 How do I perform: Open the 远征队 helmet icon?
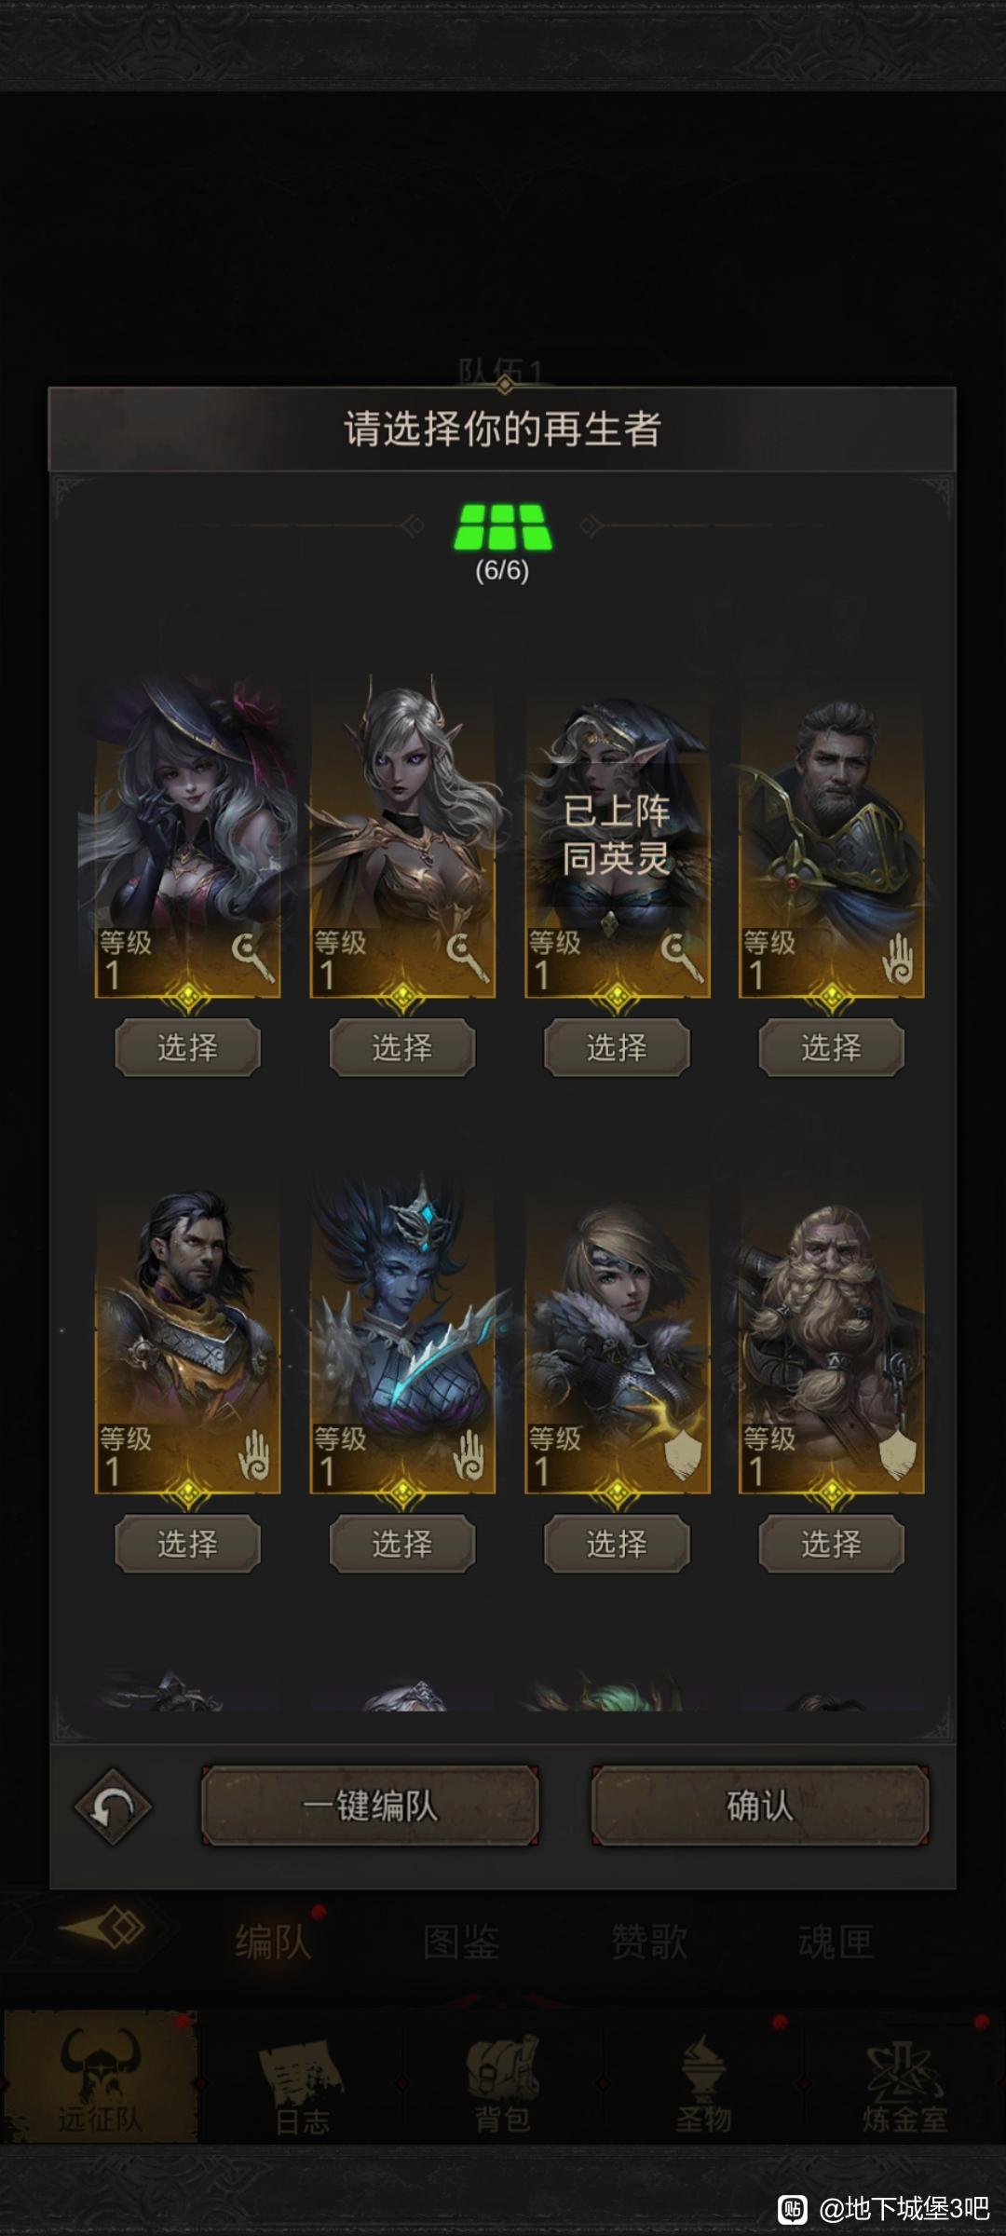[101, 2074]
